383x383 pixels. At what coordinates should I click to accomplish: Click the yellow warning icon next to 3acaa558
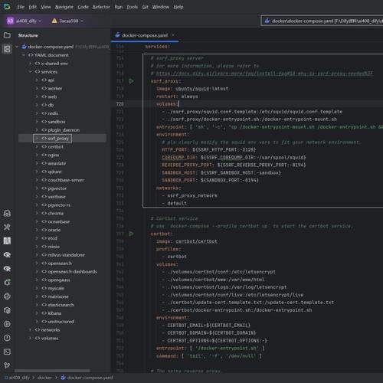tap(54, 21)
